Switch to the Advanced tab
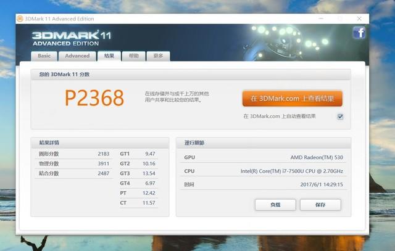This screenshot has width=395, height=251. 77,56
